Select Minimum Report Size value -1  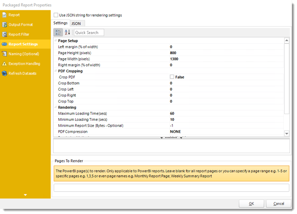coord(172,125)
